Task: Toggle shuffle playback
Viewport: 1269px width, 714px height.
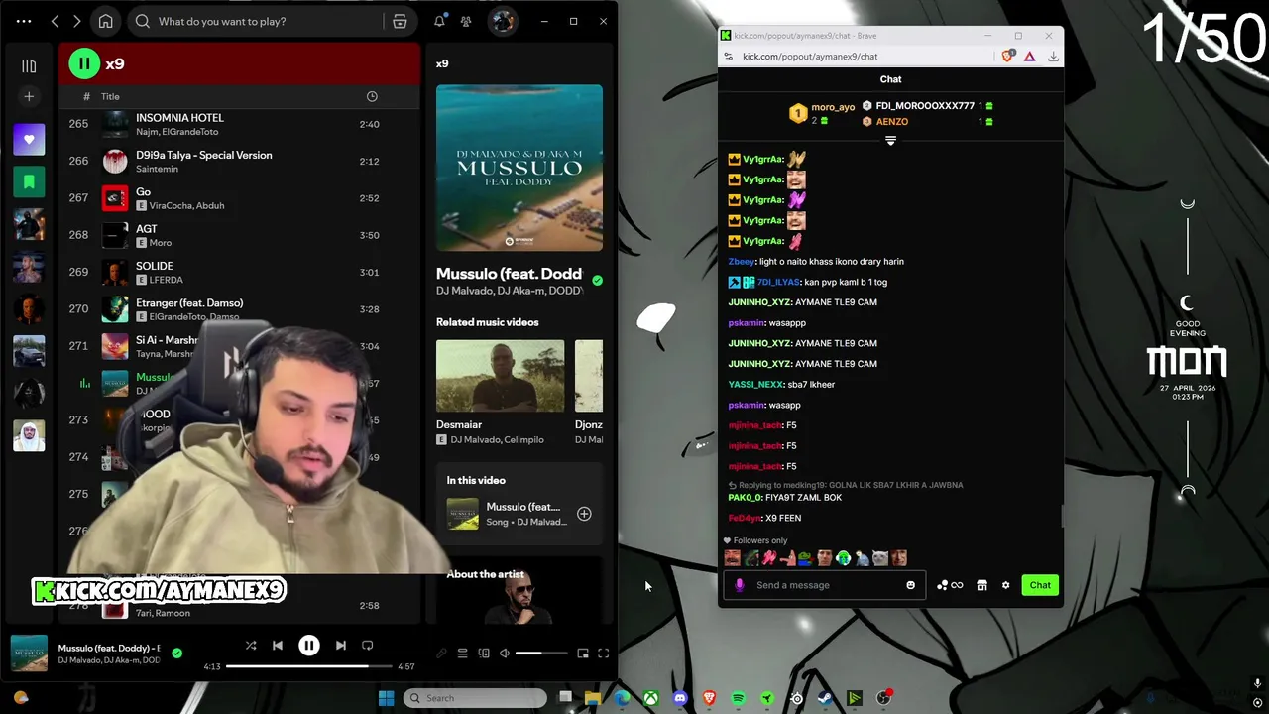Action: coord(251,646)
